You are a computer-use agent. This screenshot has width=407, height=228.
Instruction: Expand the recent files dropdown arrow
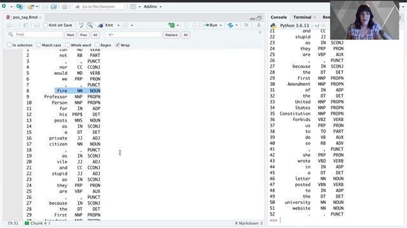coord(37,6)
